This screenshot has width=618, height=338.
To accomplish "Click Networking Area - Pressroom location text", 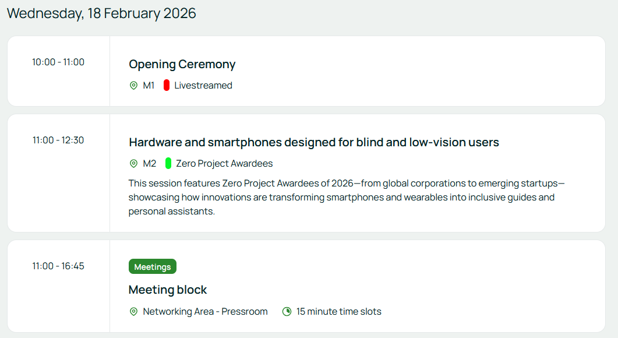I will pos(205,312).
